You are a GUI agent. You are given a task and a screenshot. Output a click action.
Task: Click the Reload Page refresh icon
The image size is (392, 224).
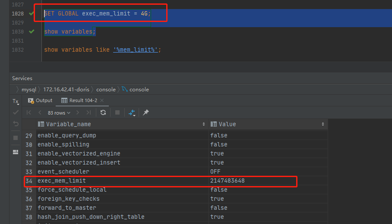103,112
